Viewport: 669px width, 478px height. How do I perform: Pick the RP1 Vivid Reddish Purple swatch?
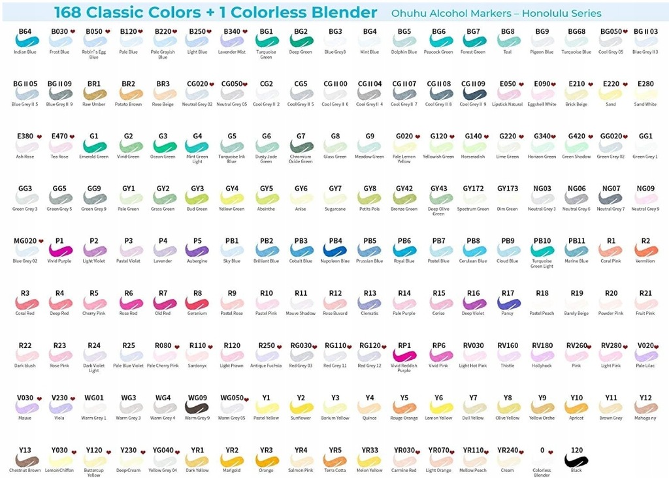(x=405, y=356)
